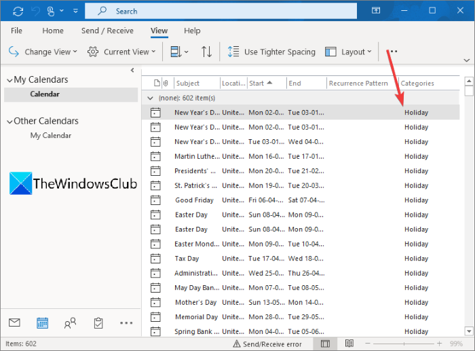
Task: Click the Search box in title bar
Action: click(x=224, y=11)
